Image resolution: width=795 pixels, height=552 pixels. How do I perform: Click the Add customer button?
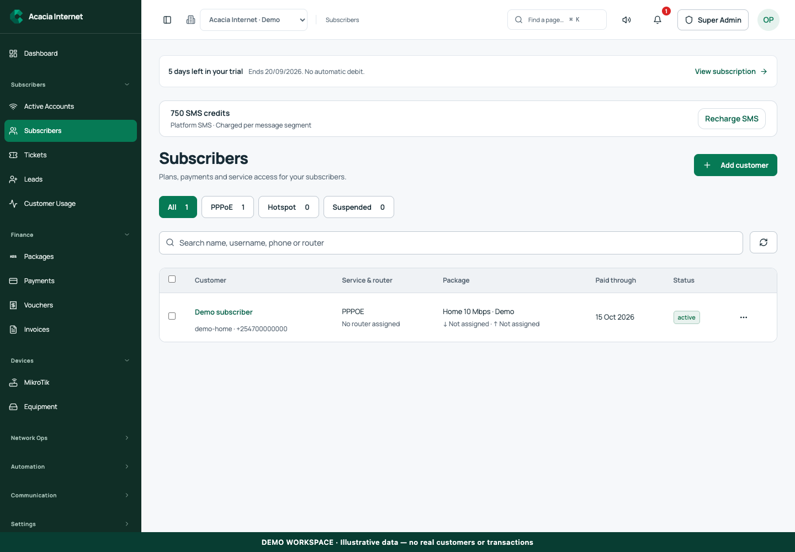(x=735, y=165)
